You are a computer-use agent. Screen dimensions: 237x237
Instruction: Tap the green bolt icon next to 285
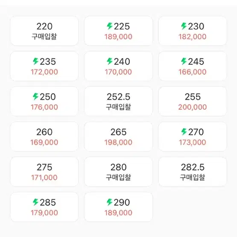point(36,202)
